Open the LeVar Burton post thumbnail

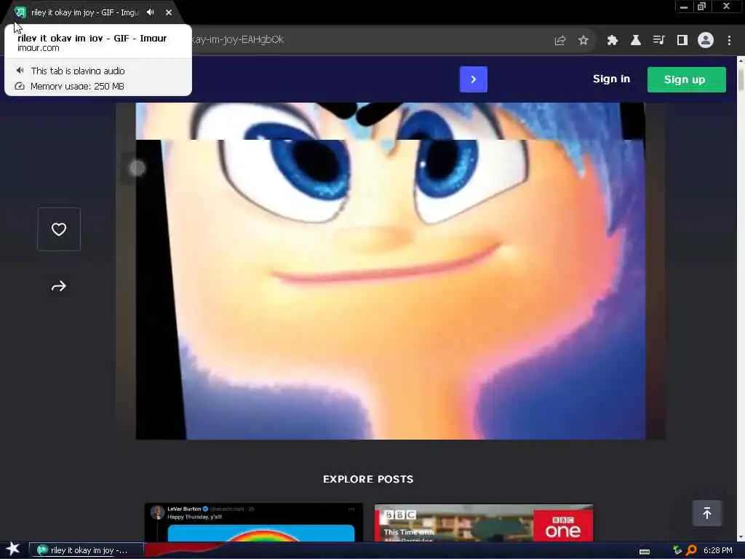point(253,523)
